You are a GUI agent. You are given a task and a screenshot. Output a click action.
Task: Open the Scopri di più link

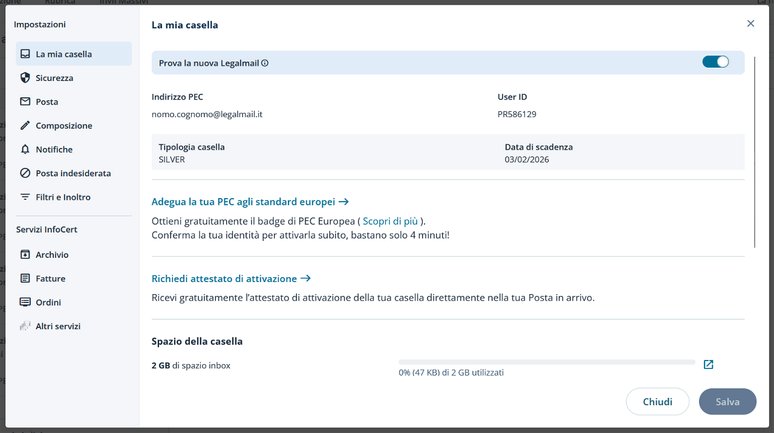391,220
